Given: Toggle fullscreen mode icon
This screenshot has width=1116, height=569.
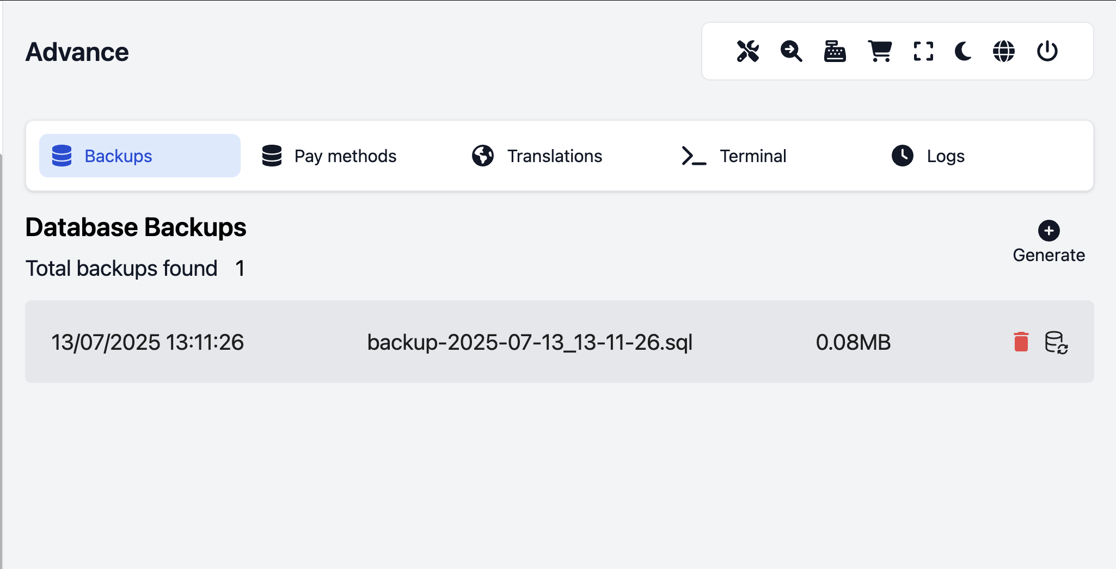Looking at the screenshot, I should pos(923,52).
